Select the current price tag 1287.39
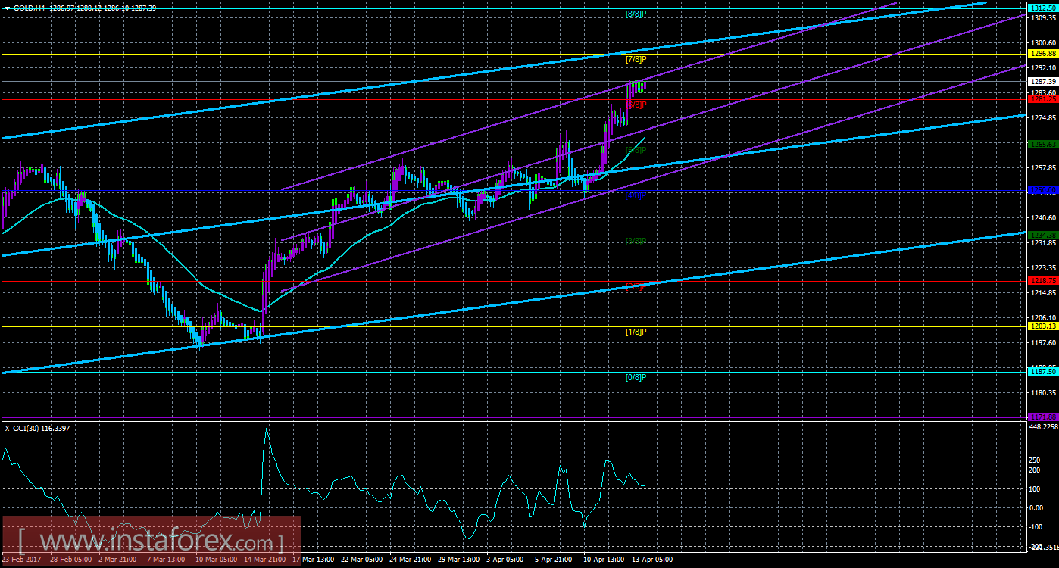This screenshot has width=1059, height=568. 1042,81
